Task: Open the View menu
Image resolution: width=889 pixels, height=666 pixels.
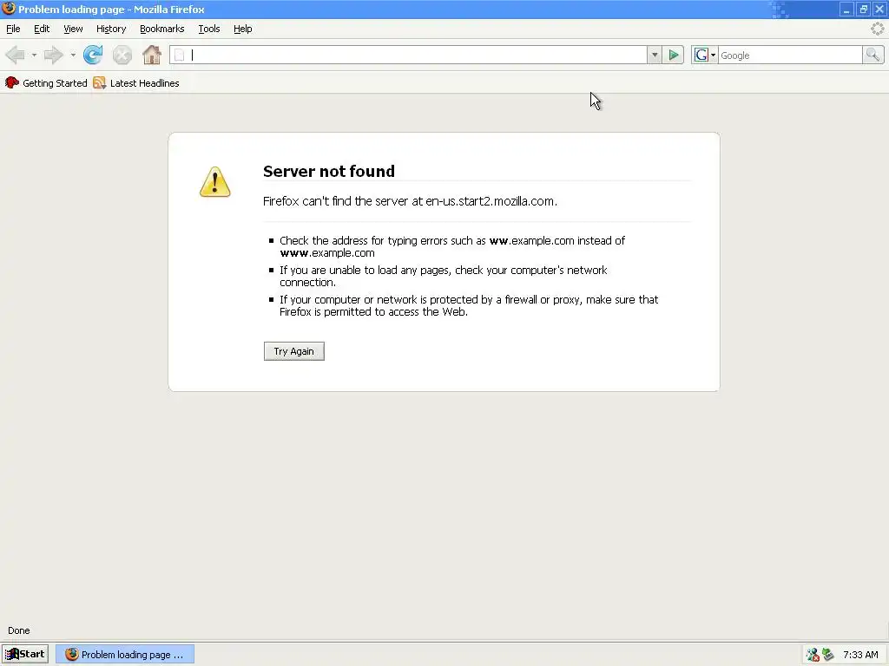Action: pos(73,29)
